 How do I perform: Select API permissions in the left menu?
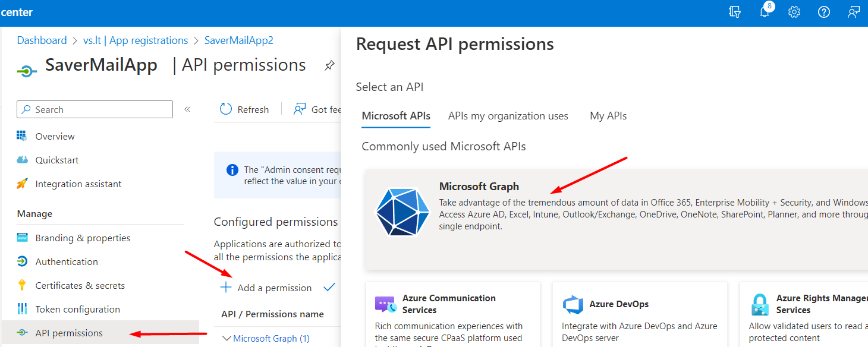[x=100, y=333]
